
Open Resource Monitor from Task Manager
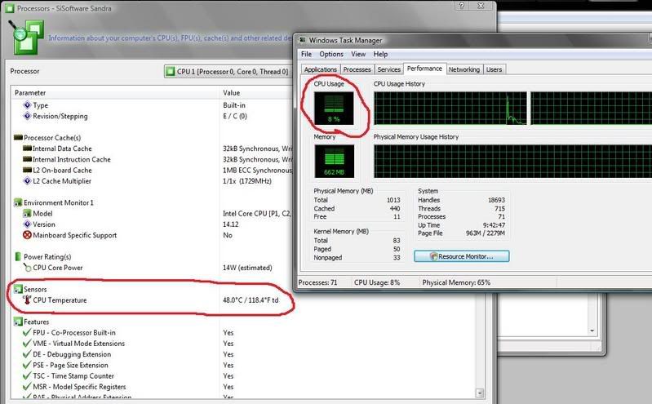click(462, 256)
